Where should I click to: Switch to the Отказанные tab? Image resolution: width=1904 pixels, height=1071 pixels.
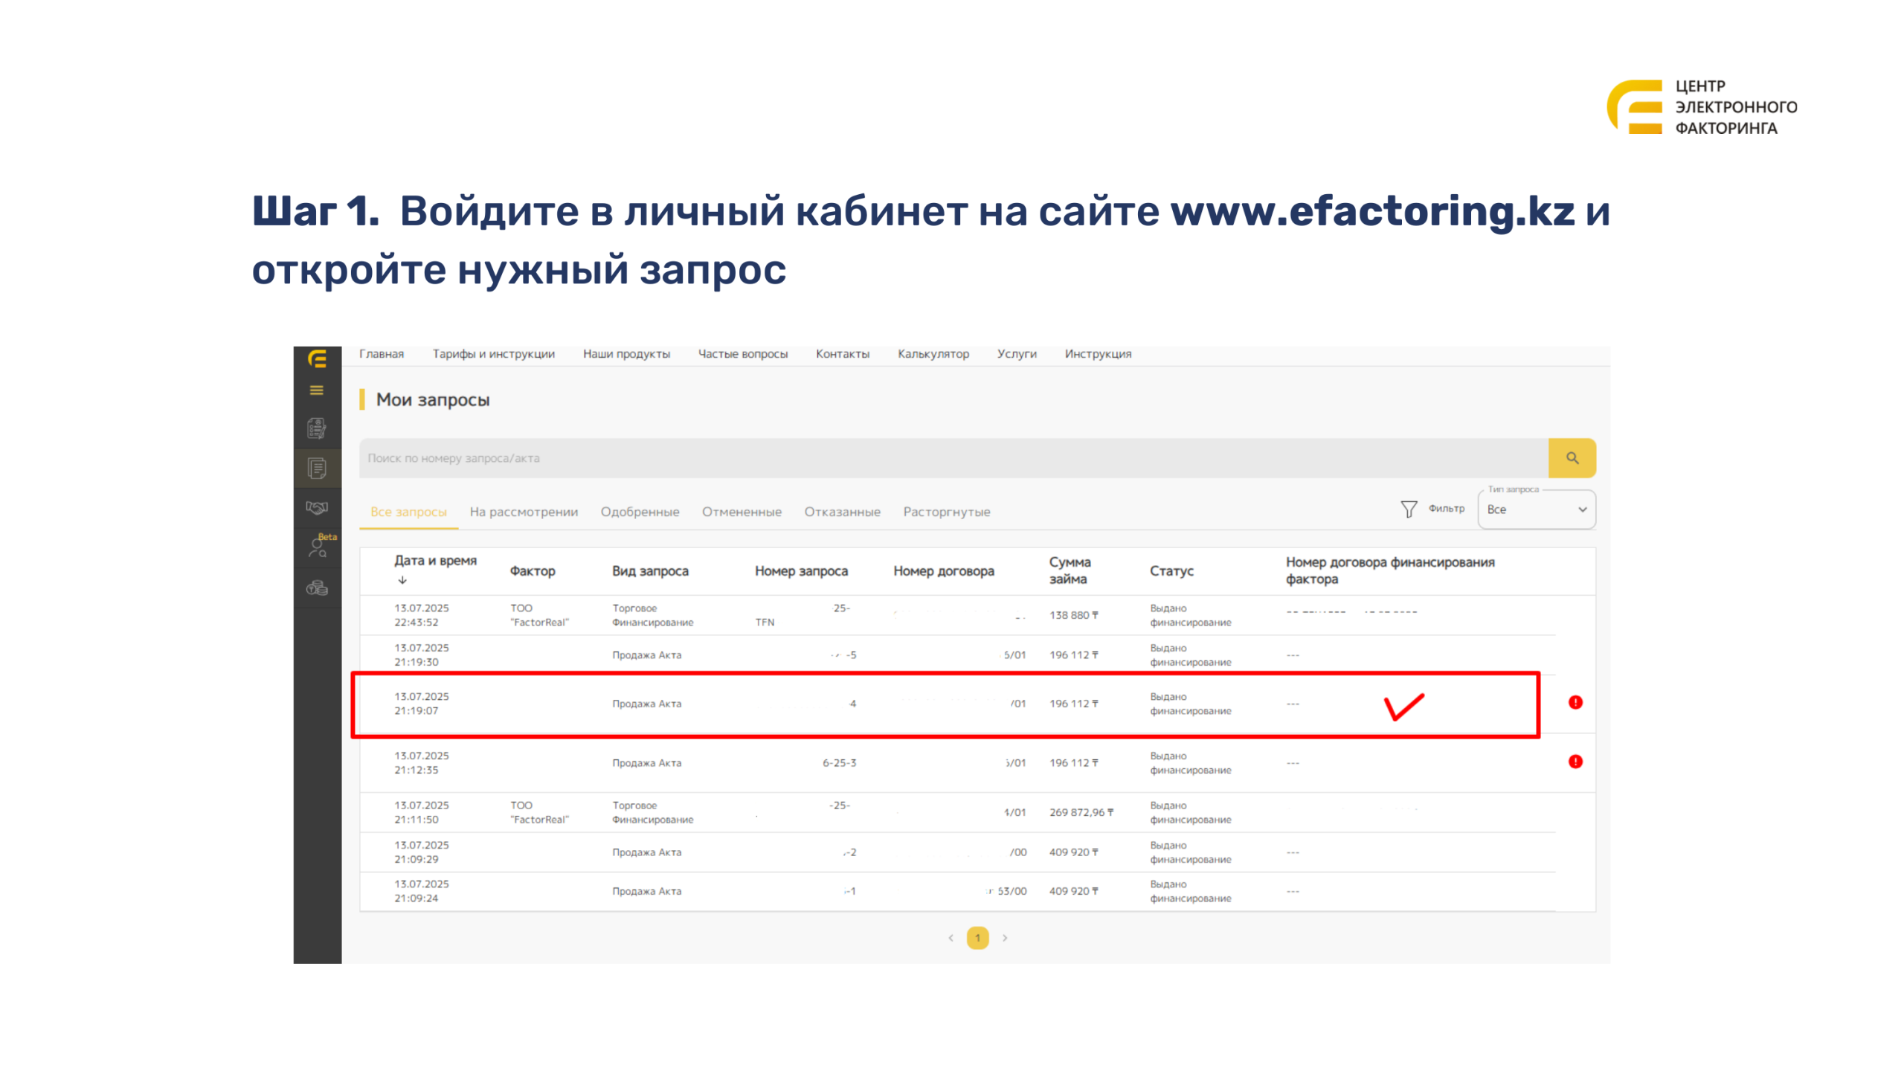[842, 512]
